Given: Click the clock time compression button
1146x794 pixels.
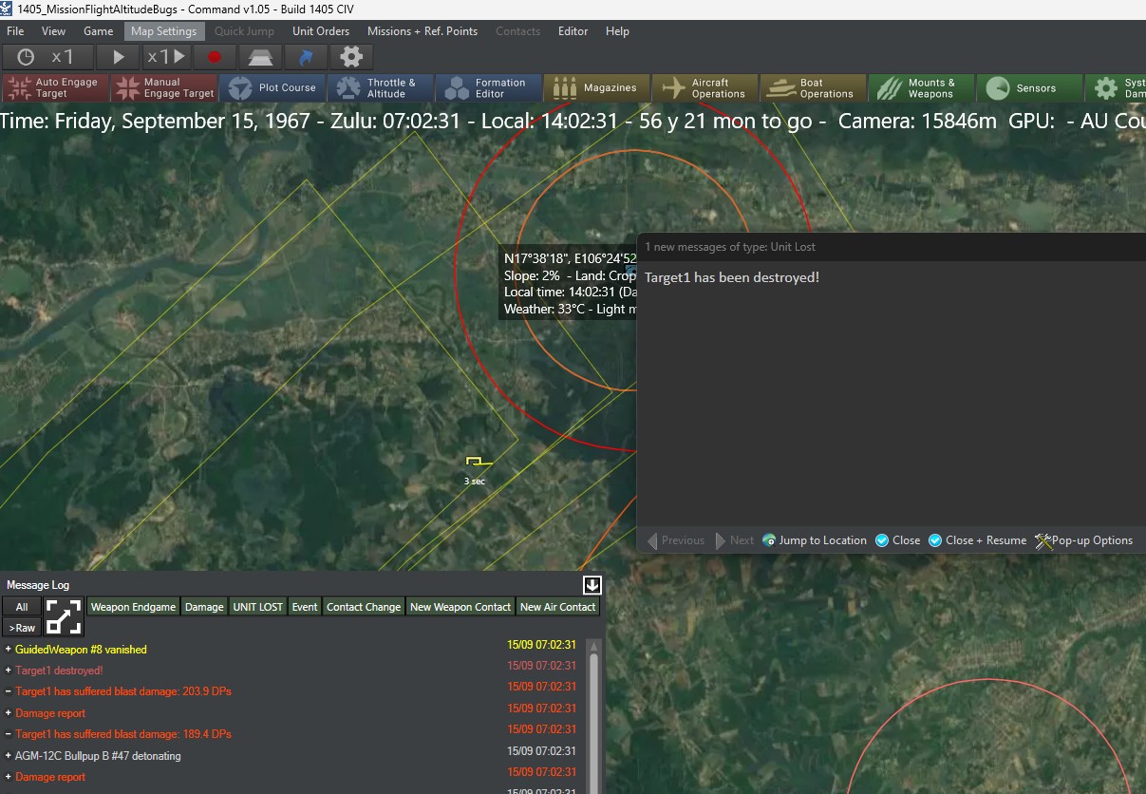Looking at the screenshot, I should pyautogui.click(x=26, y=57).
